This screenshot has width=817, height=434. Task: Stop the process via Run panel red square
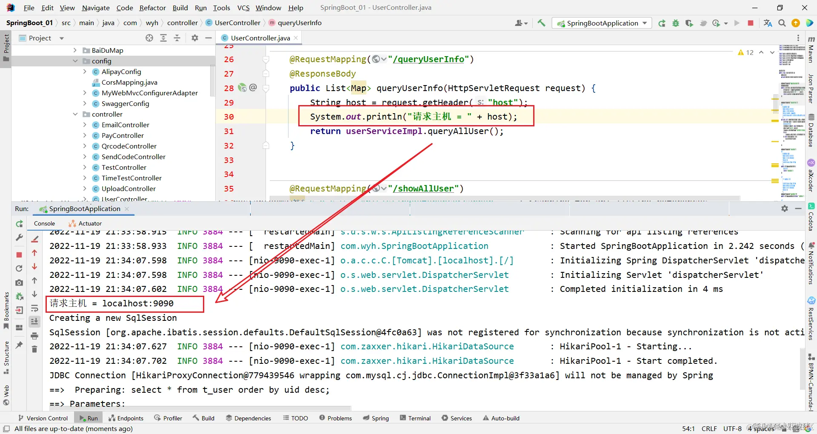point(19,254)
